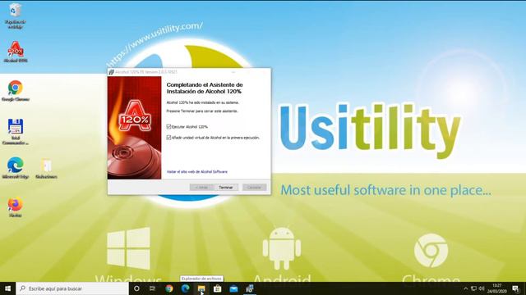Select the Alcohol 120% desktop shortcut
The height and width of the screenshot is (295, 526).
coord(16,52)
